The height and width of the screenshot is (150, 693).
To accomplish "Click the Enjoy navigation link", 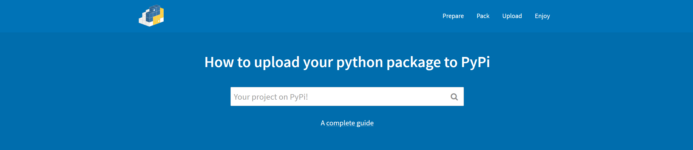I will [542, 16].
